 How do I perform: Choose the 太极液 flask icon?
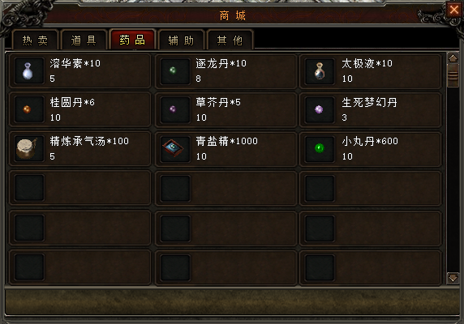pos(320,71)
